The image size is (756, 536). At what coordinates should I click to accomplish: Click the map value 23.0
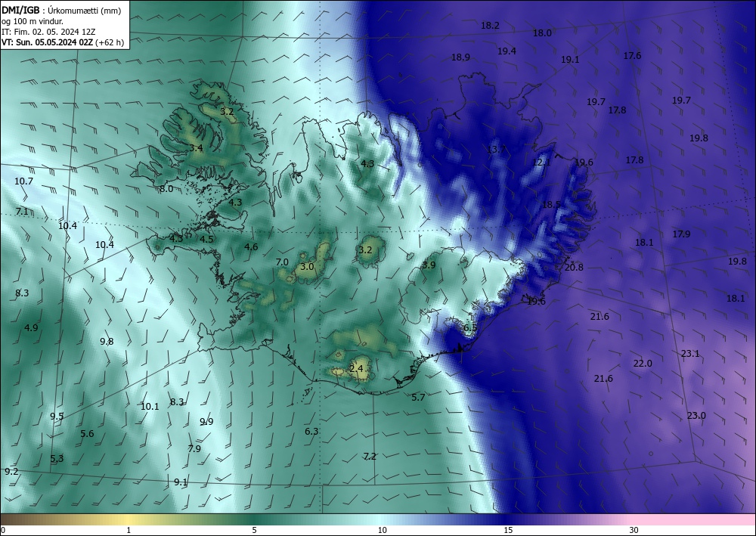[x=696, y=416]
